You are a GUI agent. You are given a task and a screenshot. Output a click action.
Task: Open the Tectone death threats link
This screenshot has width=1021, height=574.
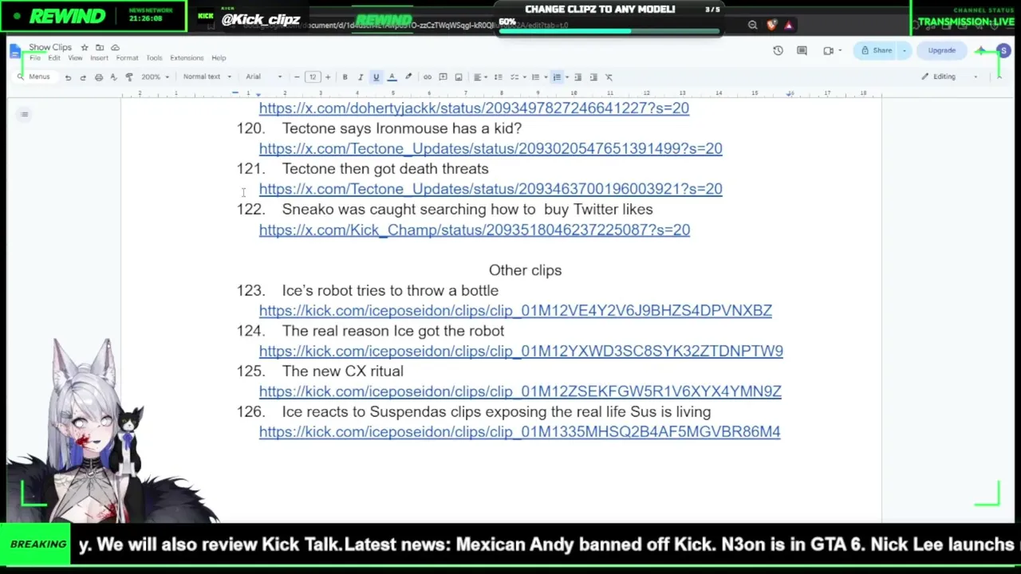click(491, 189)
